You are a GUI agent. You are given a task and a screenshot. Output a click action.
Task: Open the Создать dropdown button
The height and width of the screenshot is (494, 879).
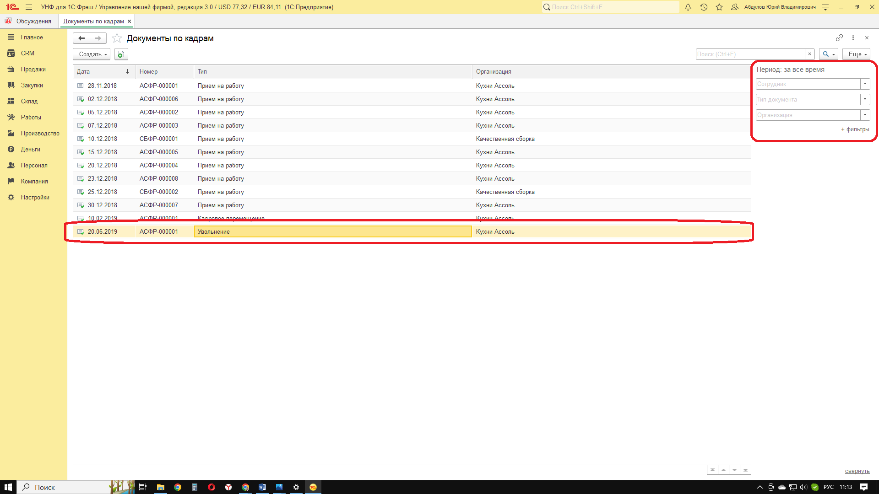point(92,54)
